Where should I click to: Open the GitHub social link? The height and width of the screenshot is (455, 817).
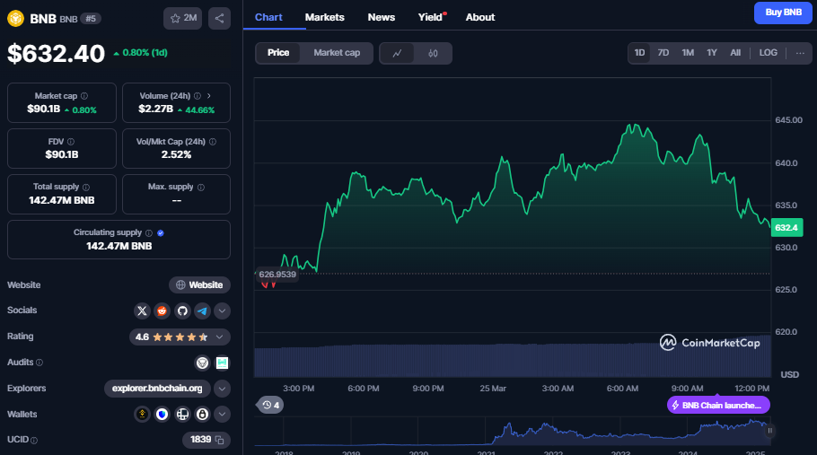pos(182,311)
